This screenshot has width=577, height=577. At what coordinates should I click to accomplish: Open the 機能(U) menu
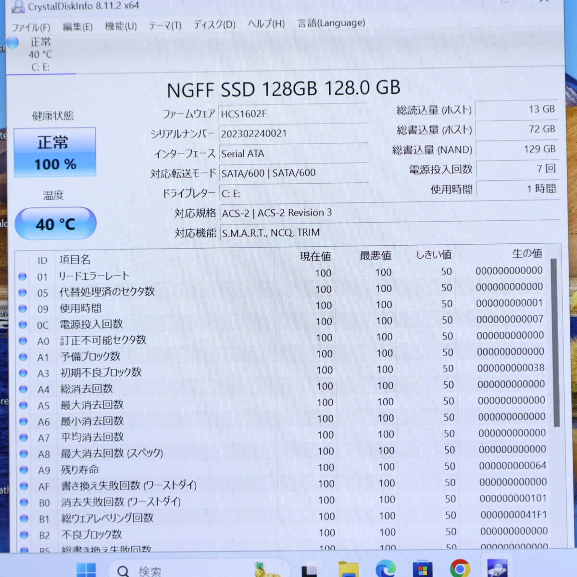[121, 26]
